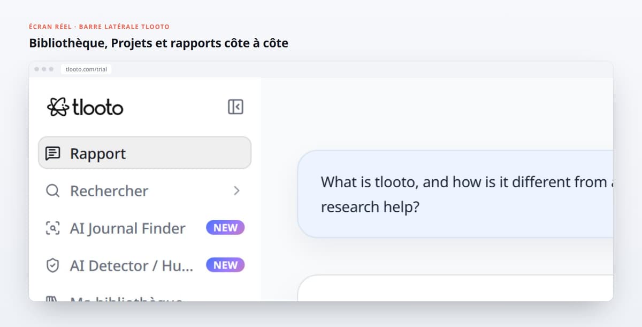The image size is (642, 327).
Task: Click the "ÉCRAN RÉEL · BARRE LATÉRALE TLOOTO" label
Action: pos(99,27)
